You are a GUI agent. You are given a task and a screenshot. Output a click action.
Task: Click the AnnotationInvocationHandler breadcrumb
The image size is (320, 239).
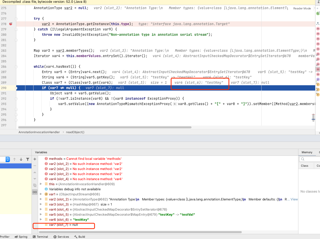coord(39,132)
